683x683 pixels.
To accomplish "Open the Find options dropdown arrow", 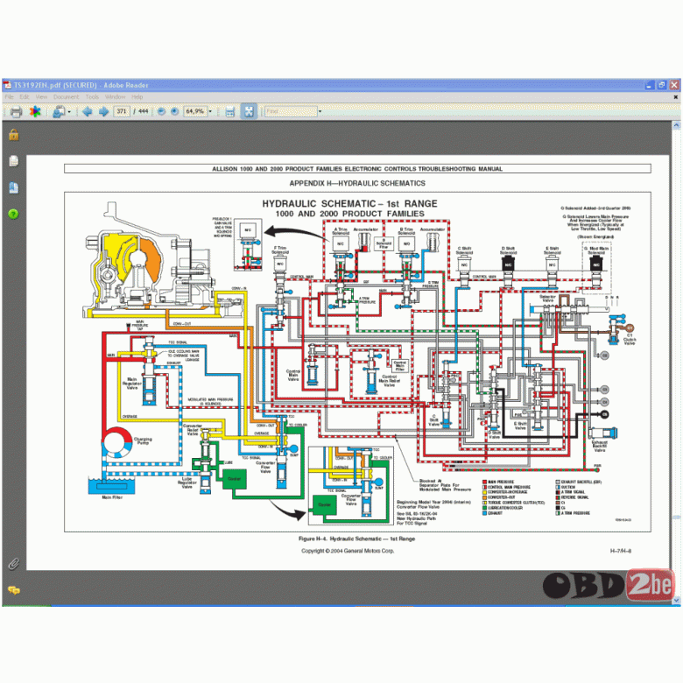I will pyautogui.click(x=320, y=112).
